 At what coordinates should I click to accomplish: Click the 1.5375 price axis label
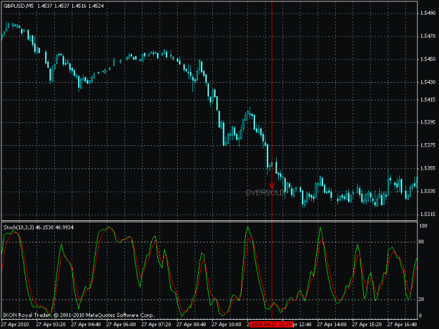point(428,145)
